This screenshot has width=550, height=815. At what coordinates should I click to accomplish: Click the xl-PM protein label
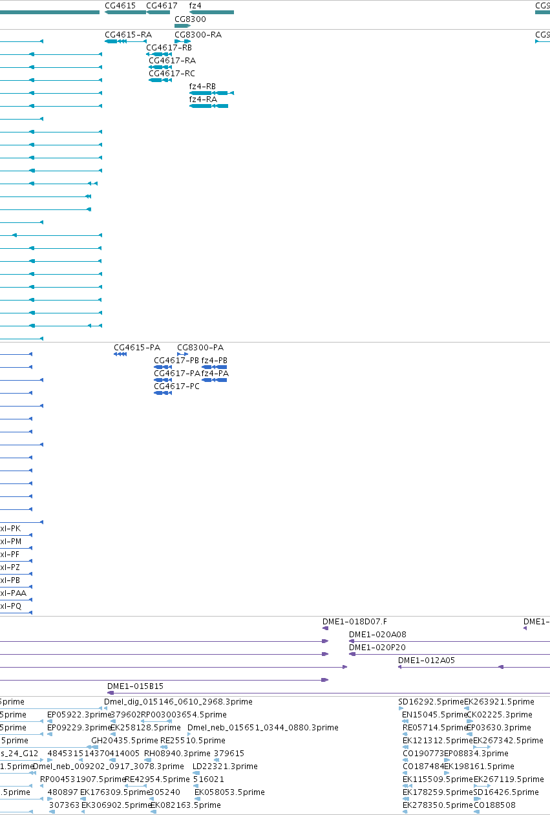click(x=10, y=542)
